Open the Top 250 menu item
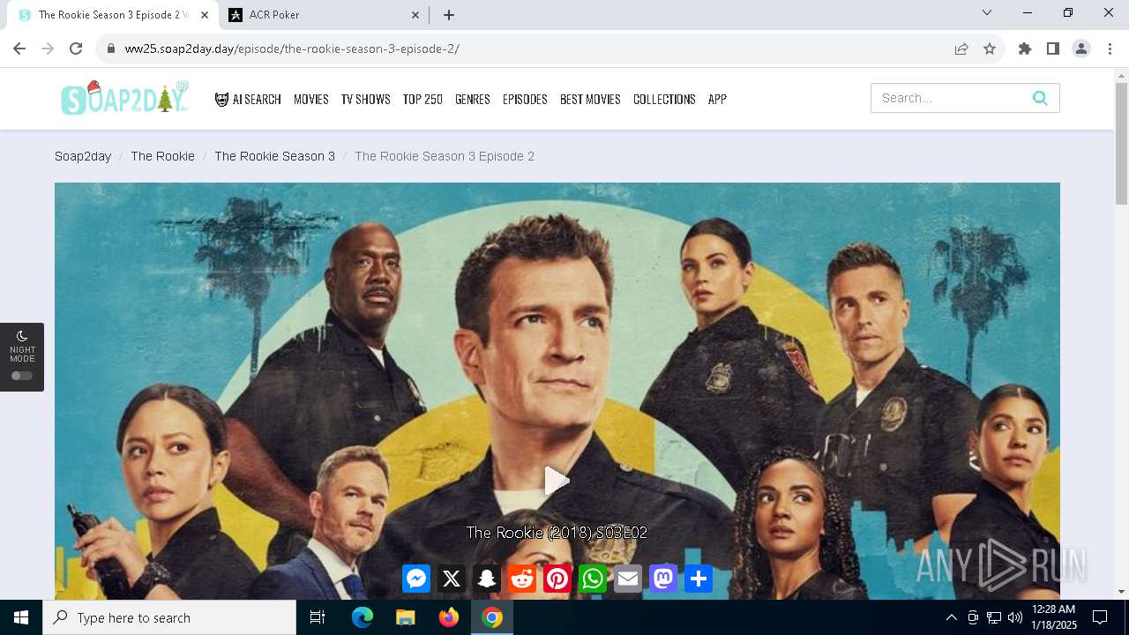This screenshot has height=635, width=1129. (422, 100)
